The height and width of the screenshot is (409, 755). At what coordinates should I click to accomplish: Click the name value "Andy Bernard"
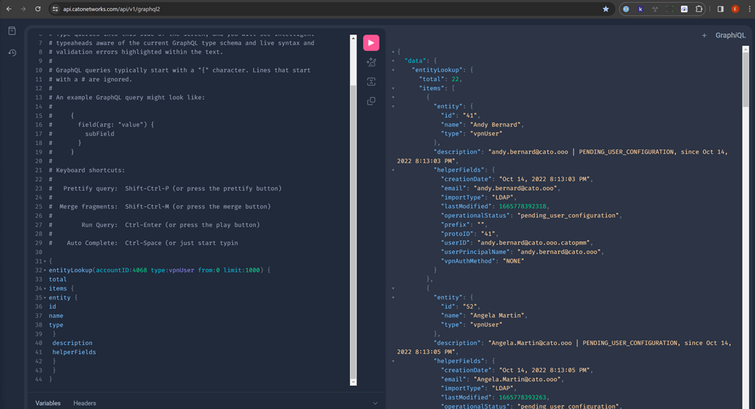[x=497, y=125]
